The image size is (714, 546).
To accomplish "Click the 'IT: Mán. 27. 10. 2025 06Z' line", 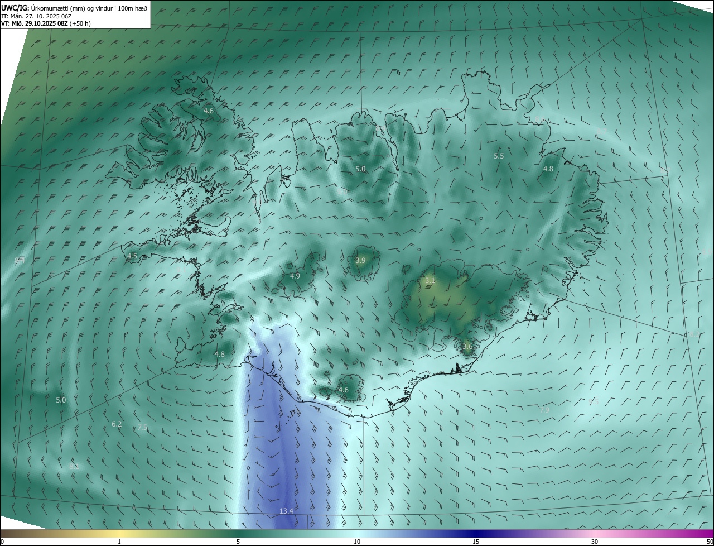I will pyautogui.click(x=36, y=16).
